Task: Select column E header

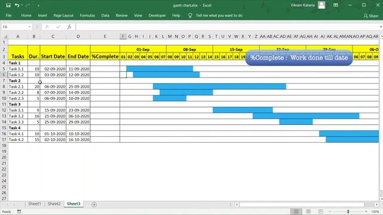Action: [x=105, y=36]
